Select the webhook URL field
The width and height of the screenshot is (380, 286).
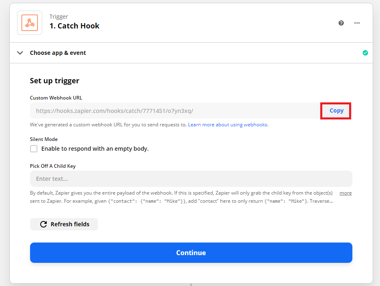pos(175,110)
